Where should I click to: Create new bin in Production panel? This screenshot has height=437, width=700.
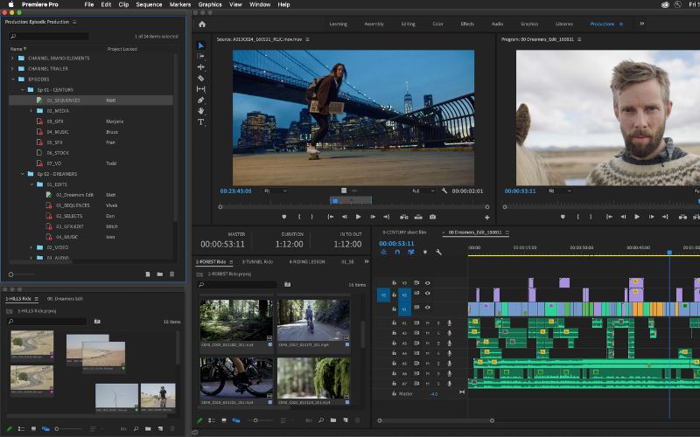[160, 274]
